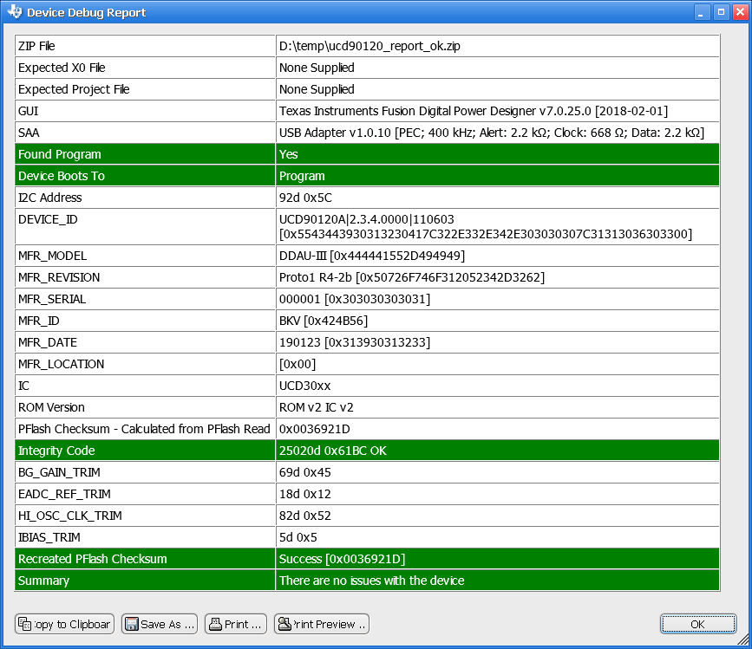
Task: Click the SAA USB Adapter value cell
Action: click(x=497, y=133)
